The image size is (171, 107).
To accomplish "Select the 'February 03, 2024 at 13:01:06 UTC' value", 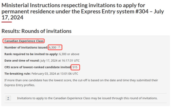I will 55,74.
